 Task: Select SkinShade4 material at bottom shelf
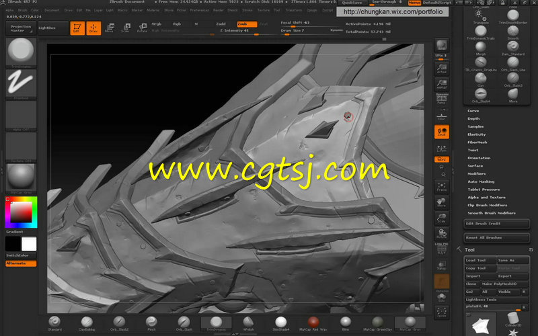280,324
